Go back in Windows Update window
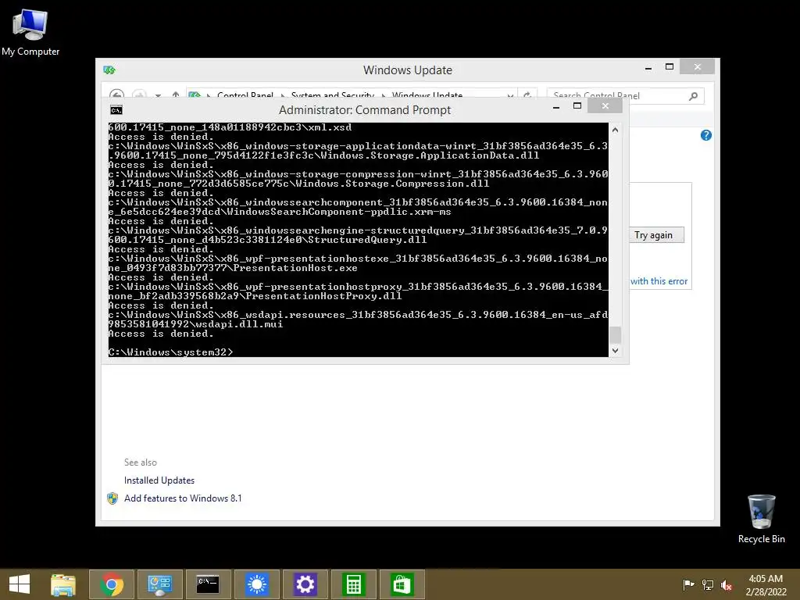 116,94
